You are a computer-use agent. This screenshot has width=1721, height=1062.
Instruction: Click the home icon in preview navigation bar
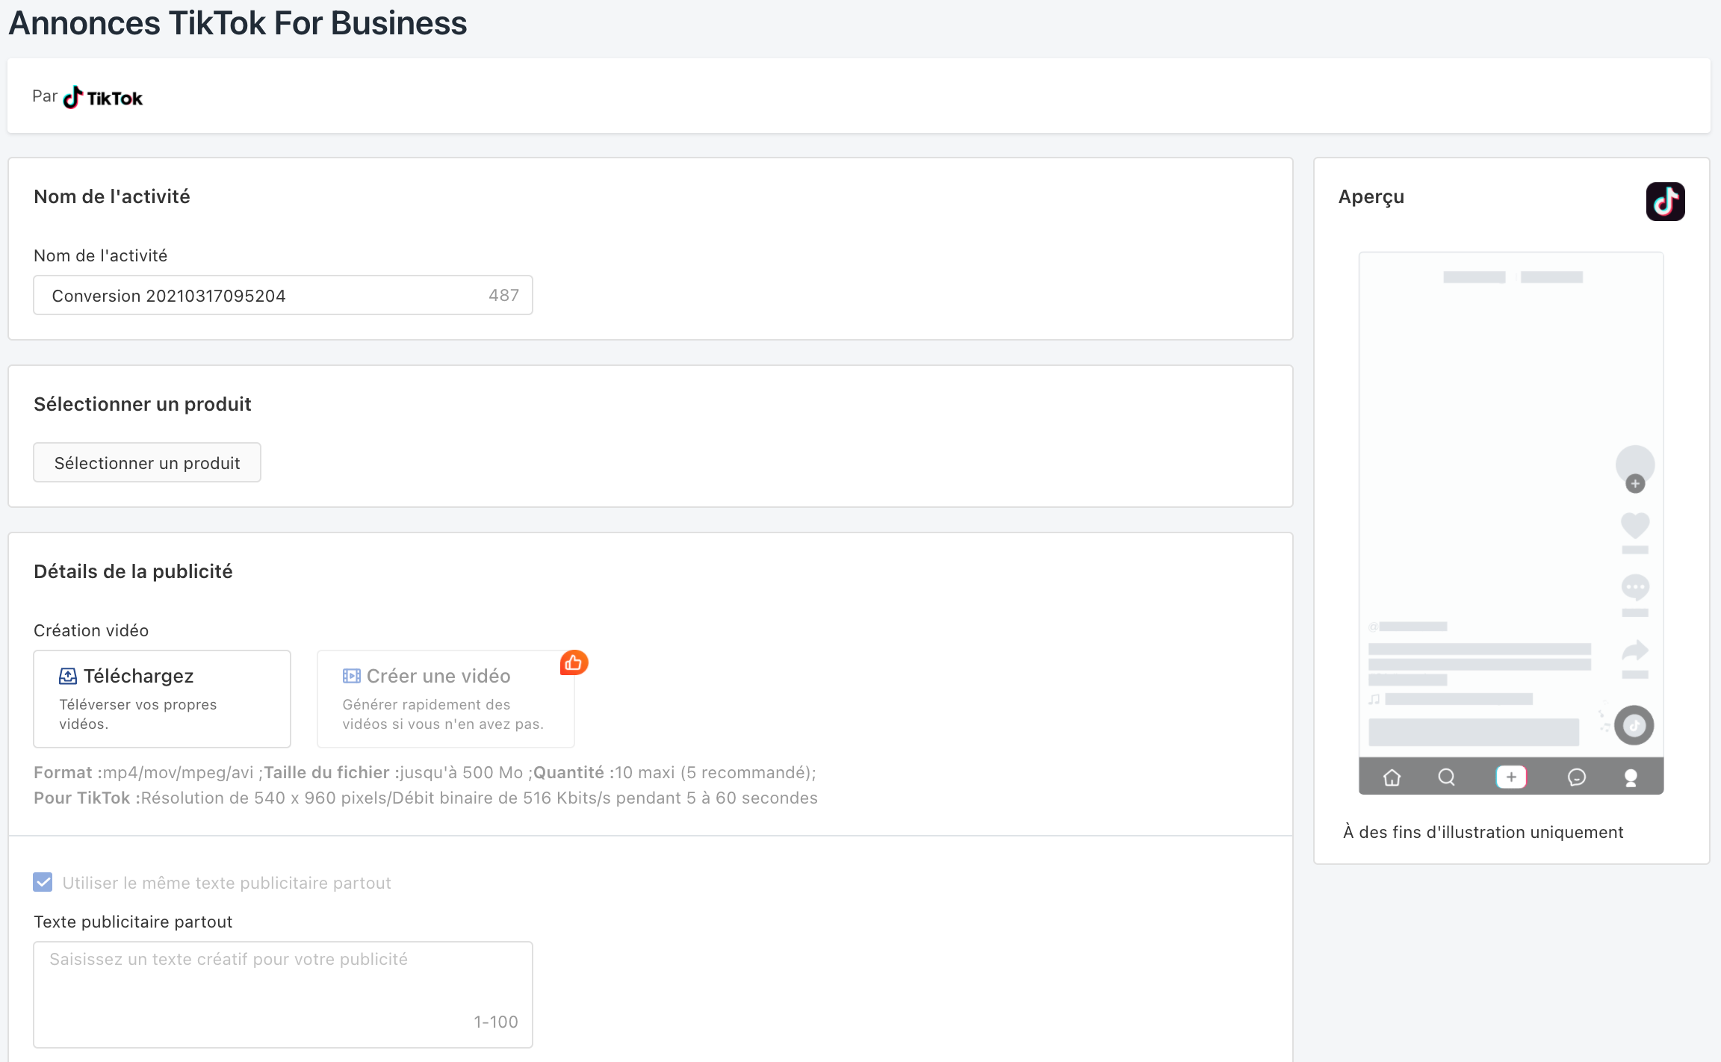coord(1392,777)
